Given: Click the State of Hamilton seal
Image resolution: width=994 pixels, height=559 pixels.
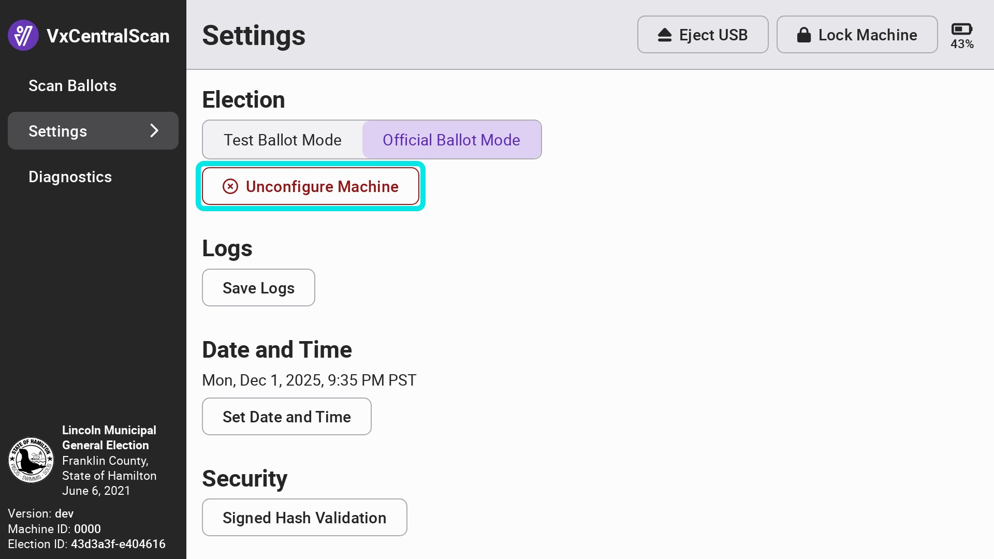Looking at the screenshot, I should [x=31, y=460].
